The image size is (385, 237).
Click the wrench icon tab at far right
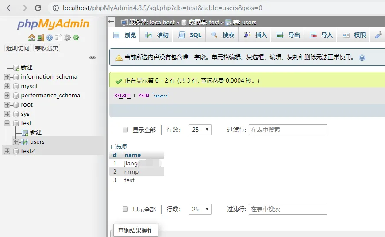click(378, 35)
